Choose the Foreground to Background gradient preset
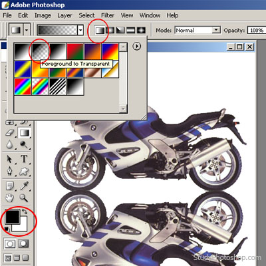This screenshot has height=266, width=266. click(23, 51)
